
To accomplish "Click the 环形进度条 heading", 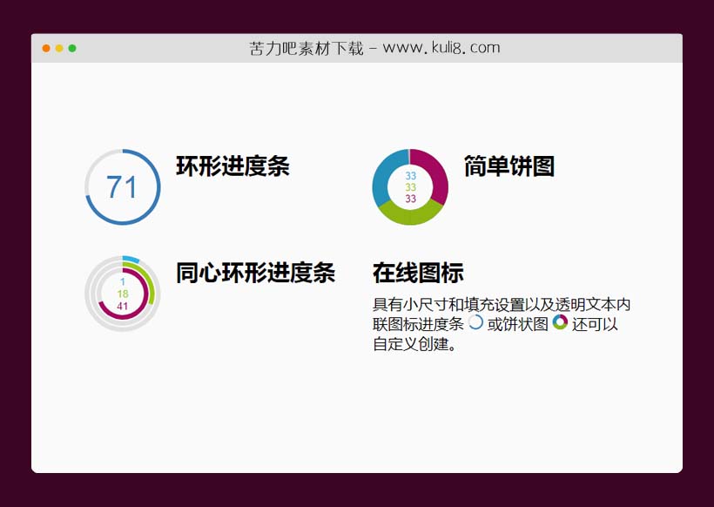I will pos(234,166).
